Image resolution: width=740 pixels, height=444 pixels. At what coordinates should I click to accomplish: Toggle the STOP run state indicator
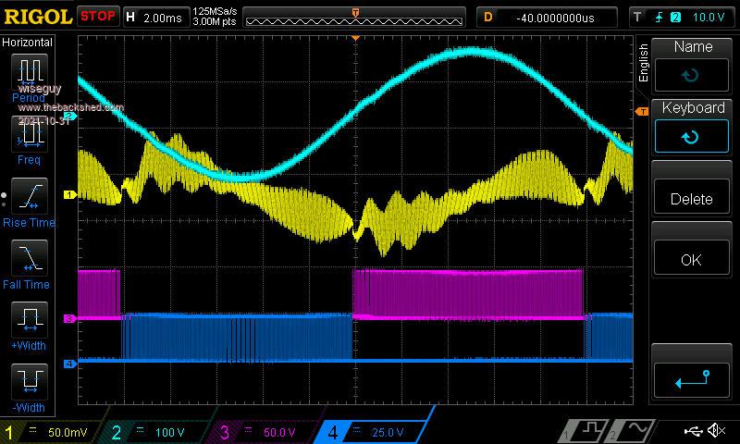98,17
